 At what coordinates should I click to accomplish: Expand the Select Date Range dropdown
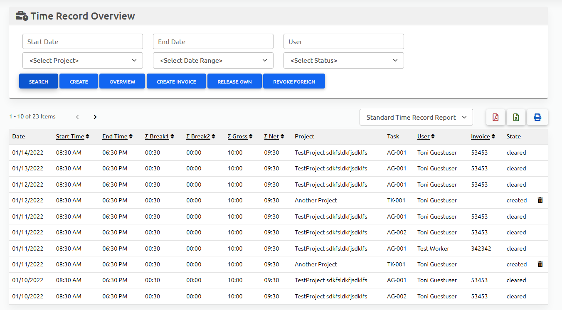click(213, 61)
